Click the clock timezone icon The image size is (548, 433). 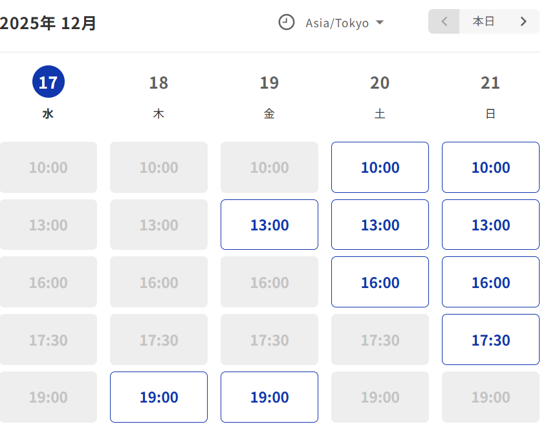point(286,23)
